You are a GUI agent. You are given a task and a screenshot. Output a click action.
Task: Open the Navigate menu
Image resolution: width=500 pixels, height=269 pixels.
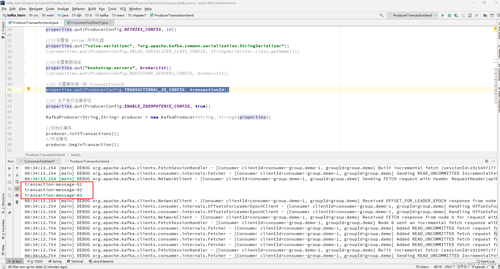coord(36,9)
